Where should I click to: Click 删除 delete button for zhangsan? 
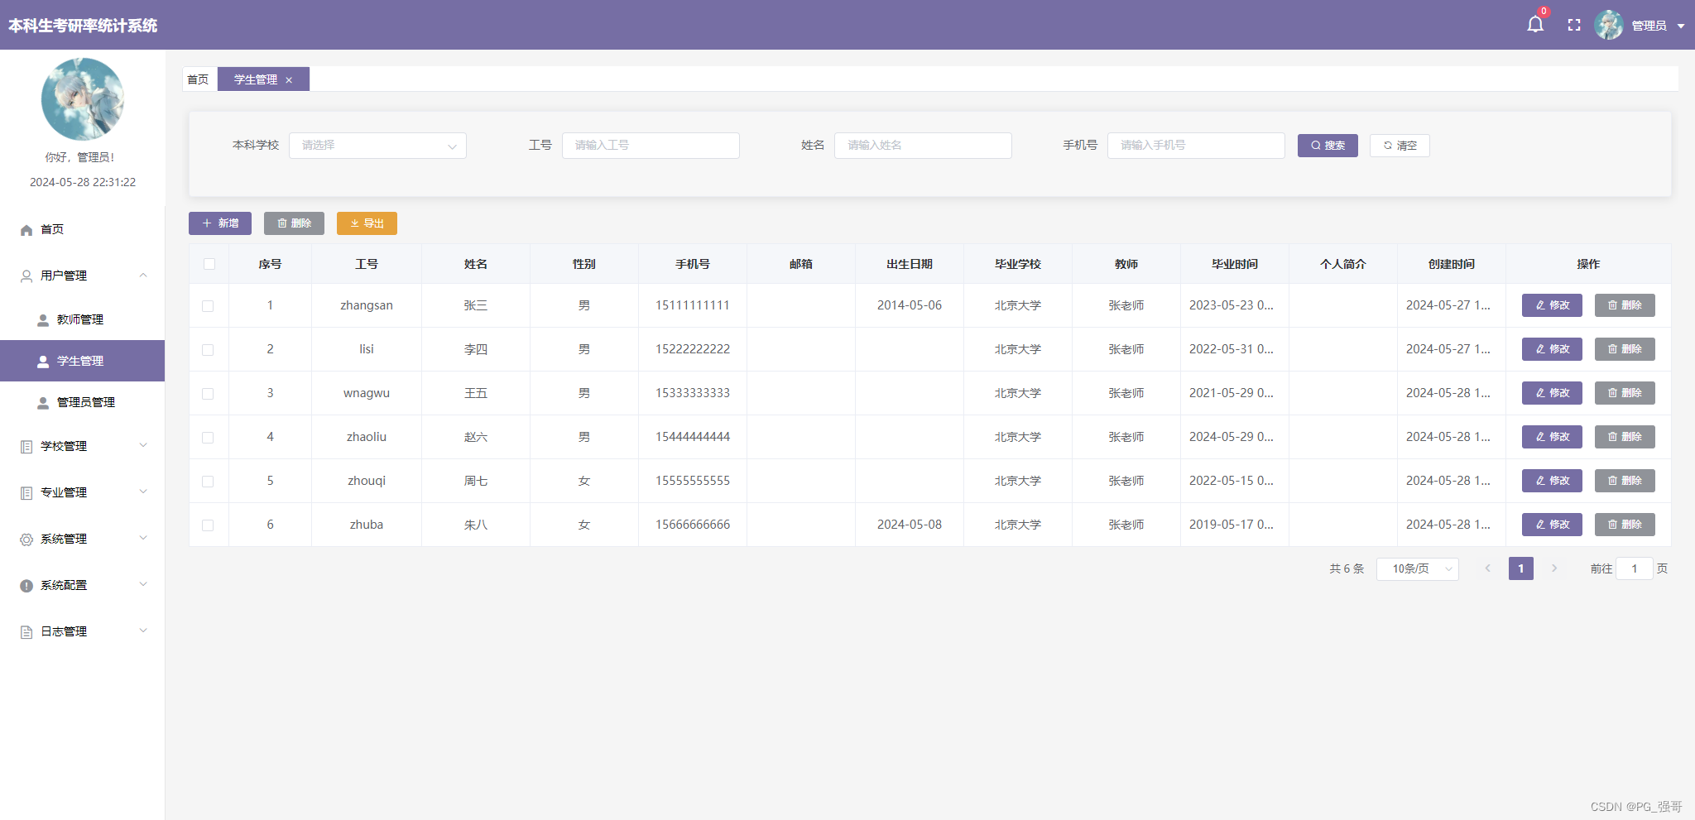click(x=1625, y=305)
